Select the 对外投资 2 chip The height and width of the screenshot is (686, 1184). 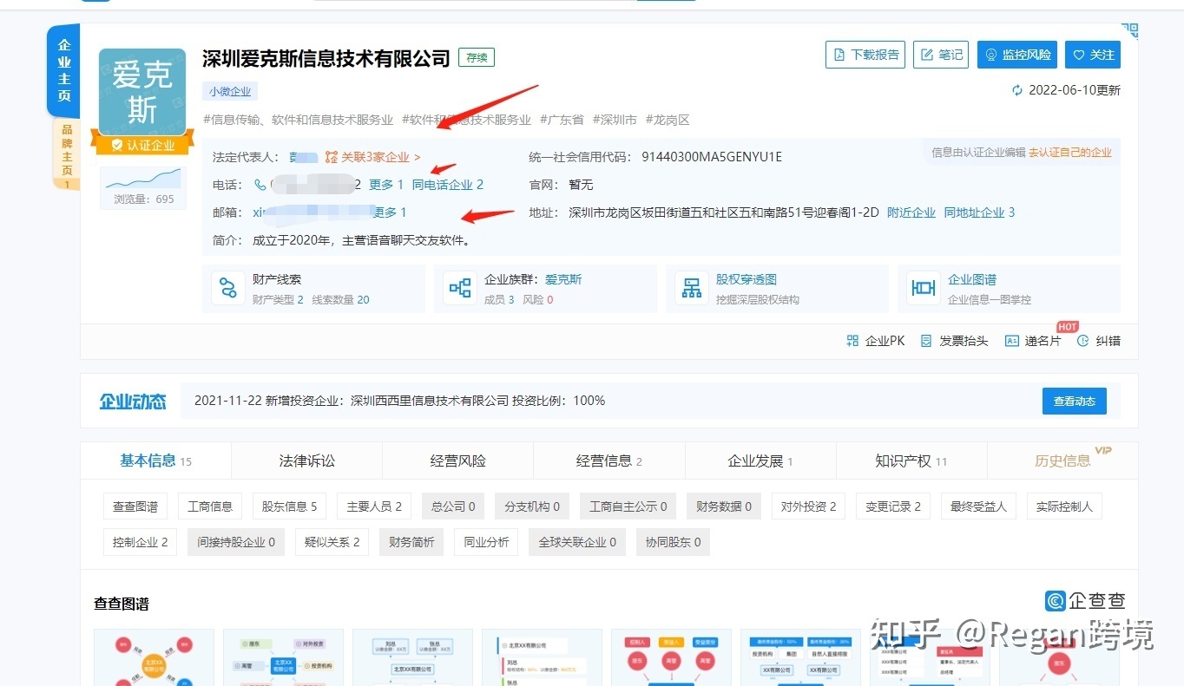click(808, 506)
